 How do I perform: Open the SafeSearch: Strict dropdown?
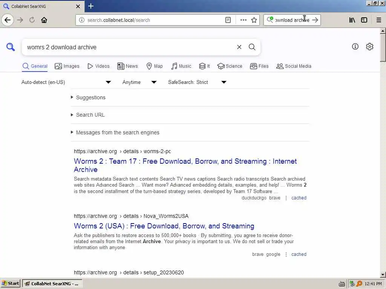click(197, 82)
